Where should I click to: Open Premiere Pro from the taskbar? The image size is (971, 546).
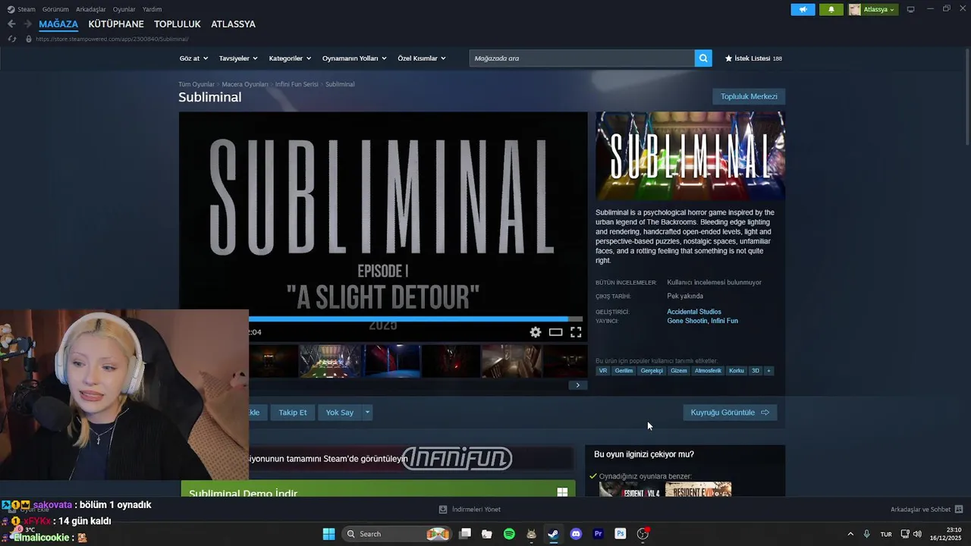tap(598, 534)
